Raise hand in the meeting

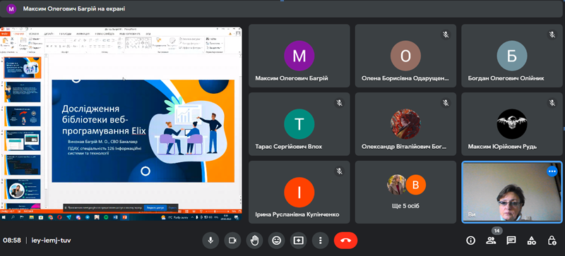pos(254,240)
